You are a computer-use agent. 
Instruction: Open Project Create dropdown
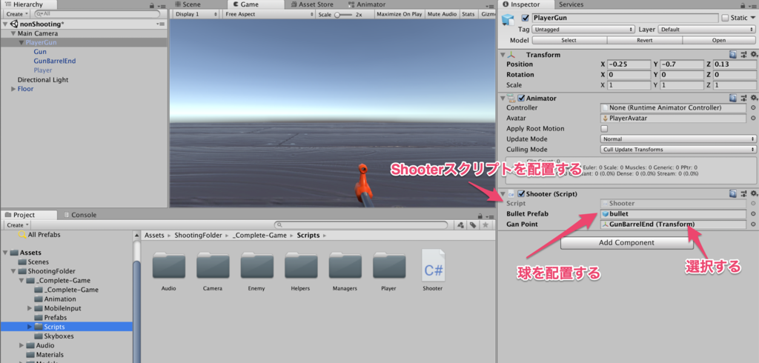tap(18, 225)
